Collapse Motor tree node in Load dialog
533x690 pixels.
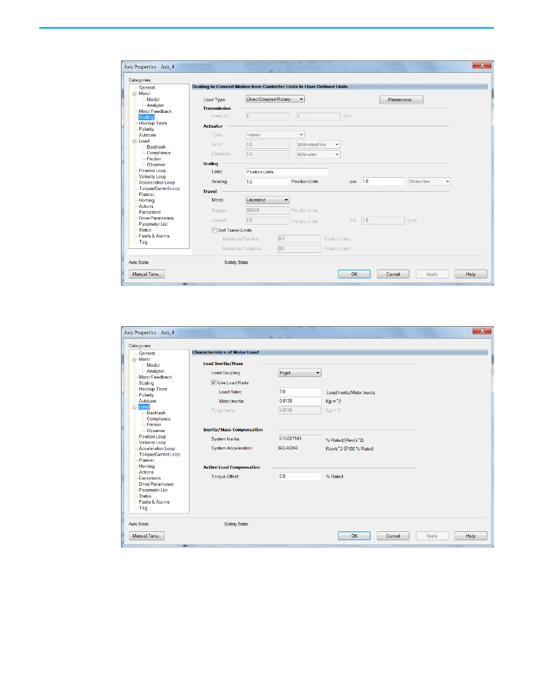point(135,359)
